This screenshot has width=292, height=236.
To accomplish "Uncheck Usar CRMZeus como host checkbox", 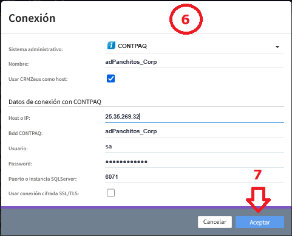I will click(x=110, y=78).
